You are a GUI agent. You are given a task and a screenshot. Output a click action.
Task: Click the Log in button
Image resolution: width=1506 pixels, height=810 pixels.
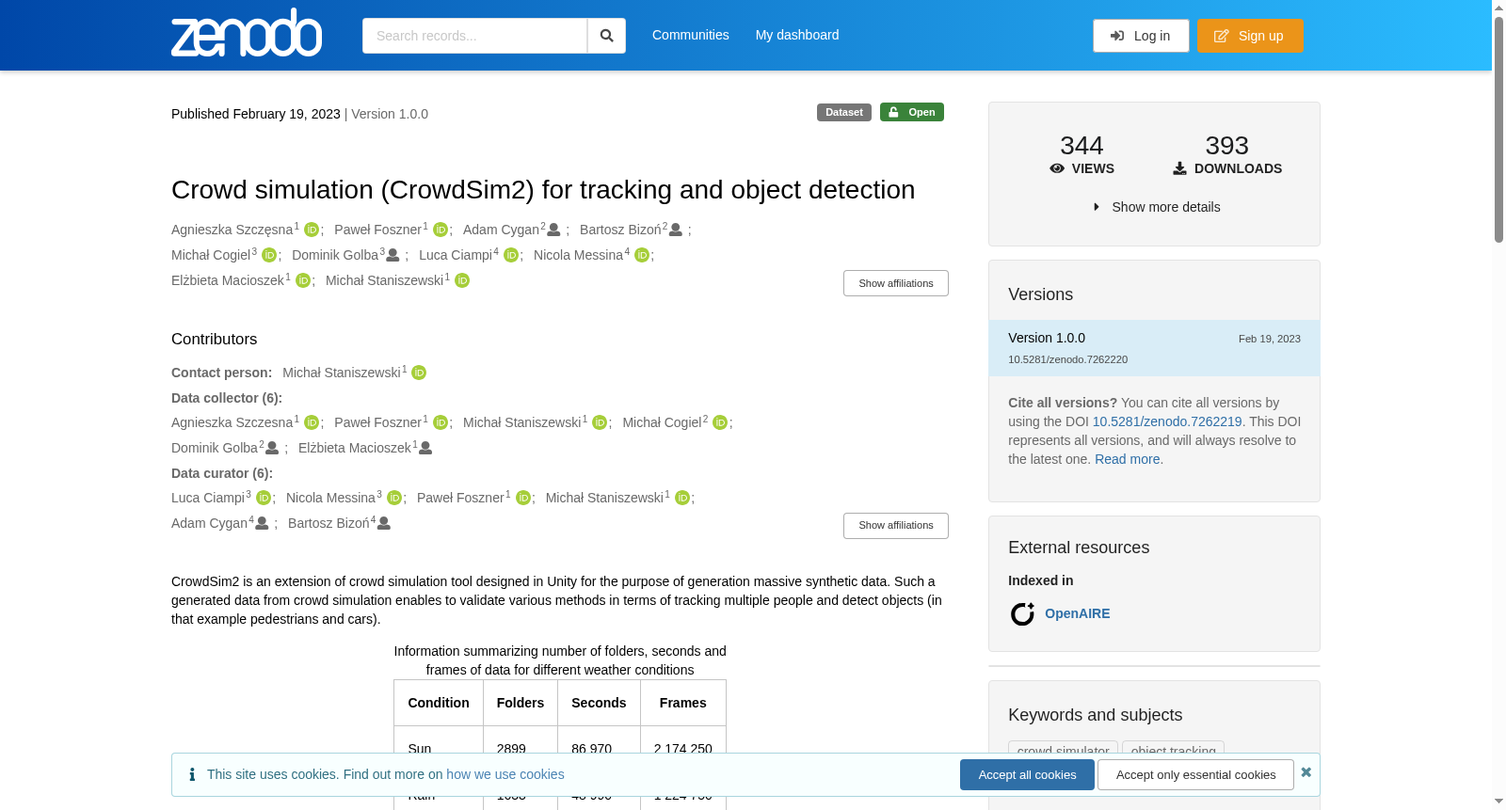pos(1141,36)
